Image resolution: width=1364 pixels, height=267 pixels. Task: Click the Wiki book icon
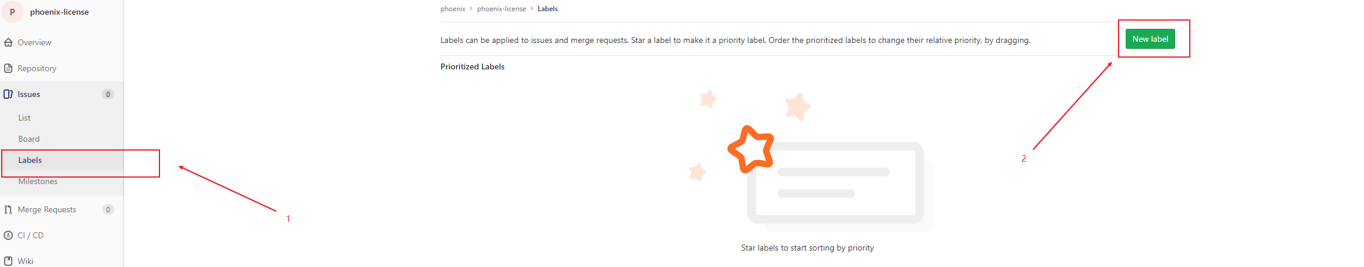(x=8, y=261)
